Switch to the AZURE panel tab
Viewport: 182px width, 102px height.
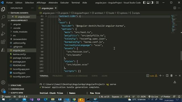coord(104,76)
